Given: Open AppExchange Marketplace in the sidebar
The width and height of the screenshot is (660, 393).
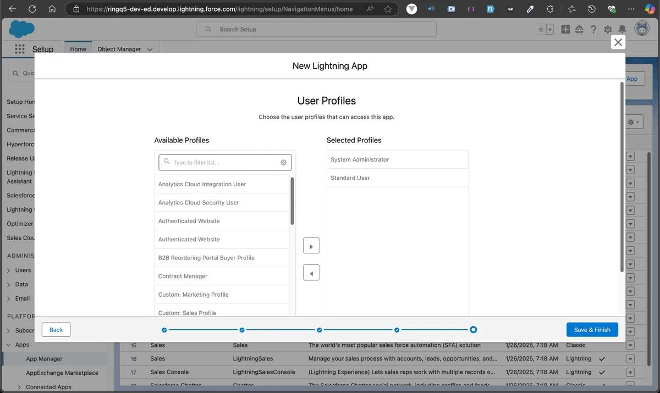Looking at the screenshot, I should coord(62,373).
